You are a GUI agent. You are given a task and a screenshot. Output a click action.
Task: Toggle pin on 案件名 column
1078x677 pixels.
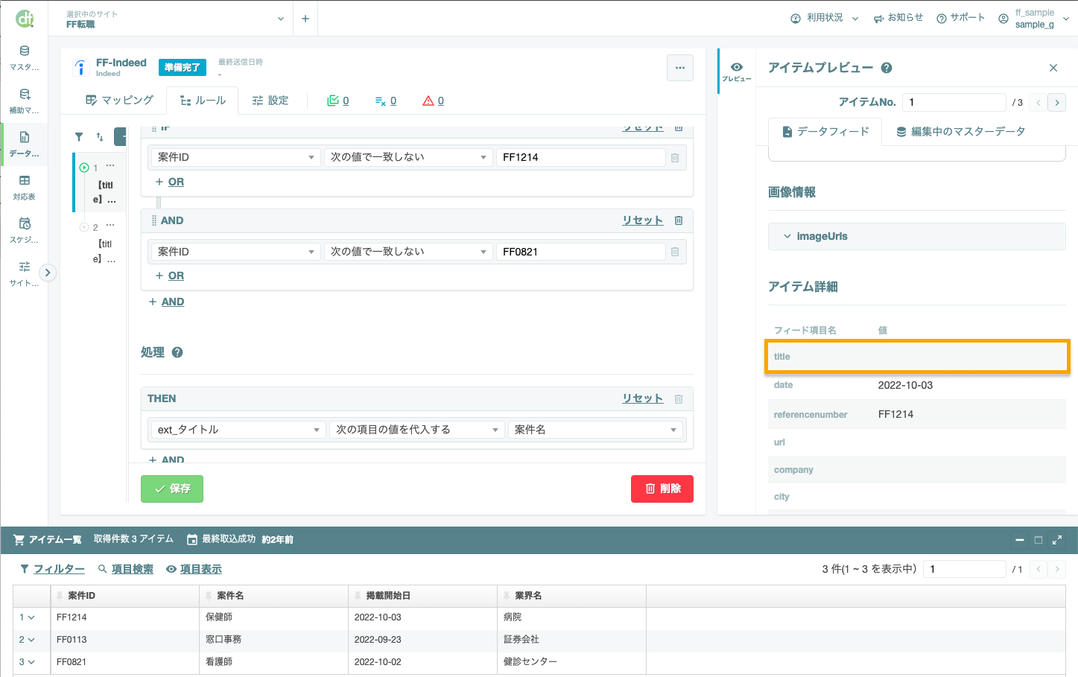point(209,596)
